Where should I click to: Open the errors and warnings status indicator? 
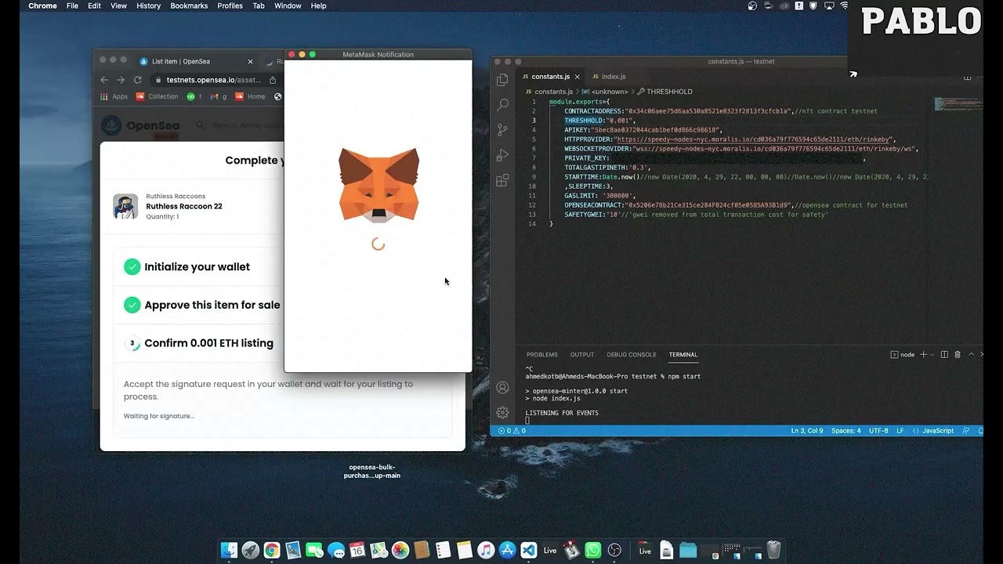511,431
